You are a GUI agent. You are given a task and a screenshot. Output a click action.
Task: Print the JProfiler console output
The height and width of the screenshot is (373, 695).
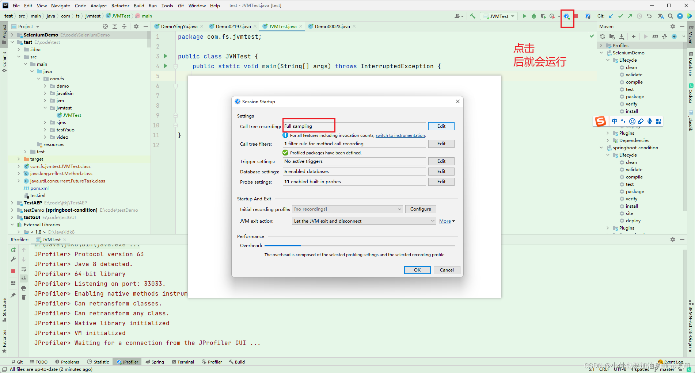click(x=24, y=288)
